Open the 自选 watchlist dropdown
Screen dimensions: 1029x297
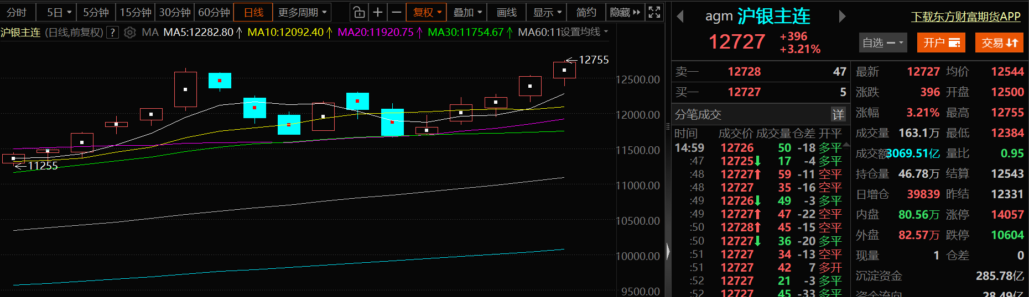coord(882,43)
